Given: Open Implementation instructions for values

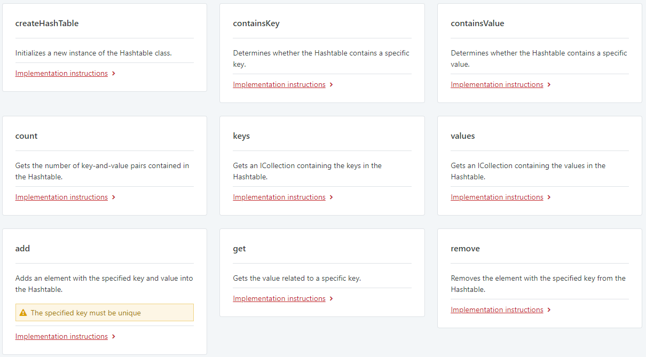Looking at the screenshot, I should pyautogui.click(x=497, y=197).
